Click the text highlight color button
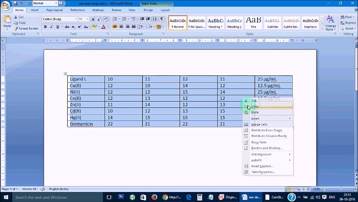The width and height of the screenshot is (358, 202). (94, 27)
